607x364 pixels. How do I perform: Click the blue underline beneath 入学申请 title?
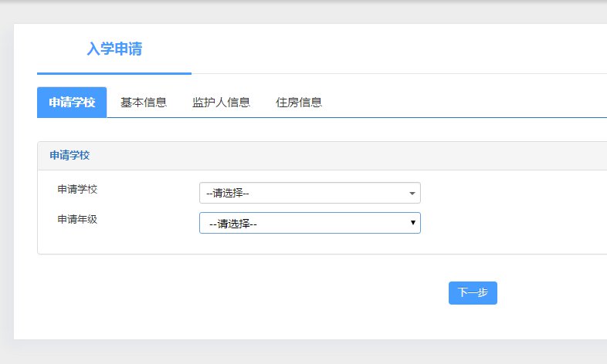click(x=114, y=73)
